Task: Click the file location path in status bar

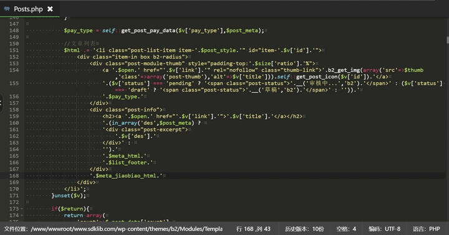Action: [113, 229]
